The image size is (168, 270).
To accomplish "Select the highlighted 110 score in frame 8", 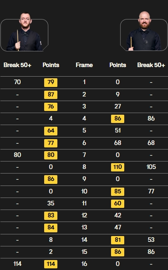I will pyautogui.click(x=118, y=167).
